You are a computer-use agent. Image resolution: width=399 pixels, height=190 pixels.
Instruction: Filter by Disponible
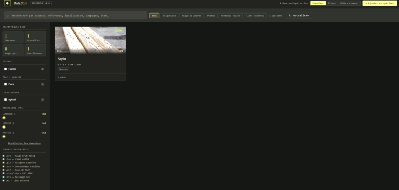tap(169, 16)
